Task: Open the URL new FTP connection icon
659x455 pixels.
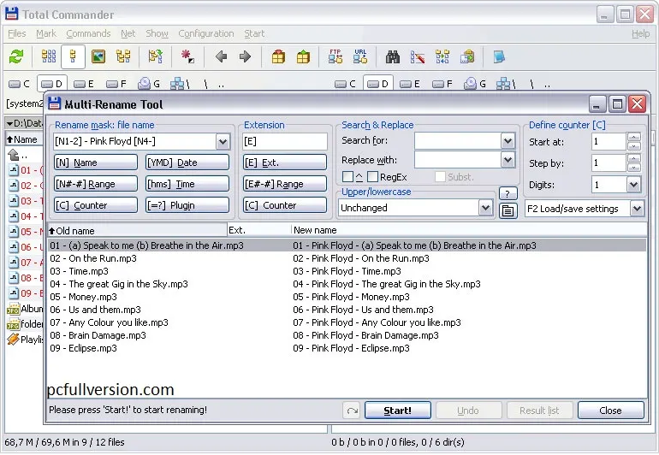Action: (x=360, y=56)
